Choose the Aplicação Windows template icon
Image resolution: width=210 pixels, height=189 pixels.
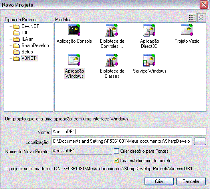[74, 60]
